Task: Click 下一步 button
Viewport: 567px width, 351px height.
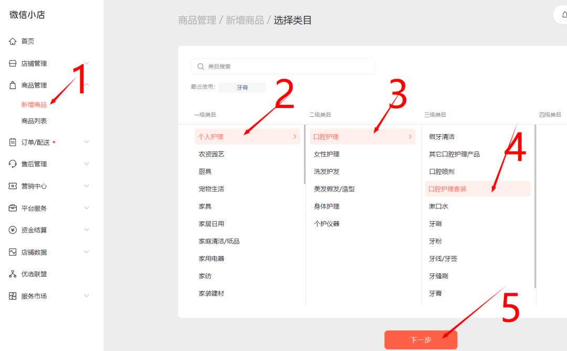Action: coord(421,340)
